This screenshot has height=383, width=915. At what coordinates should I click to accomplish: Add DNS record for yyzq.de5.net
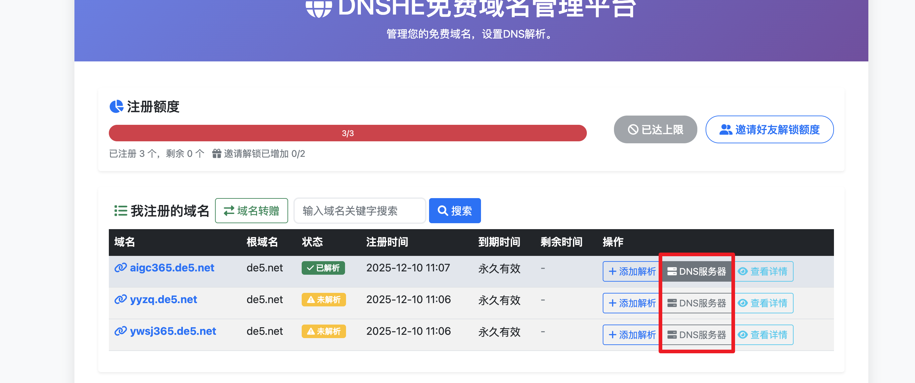[632, 303]
